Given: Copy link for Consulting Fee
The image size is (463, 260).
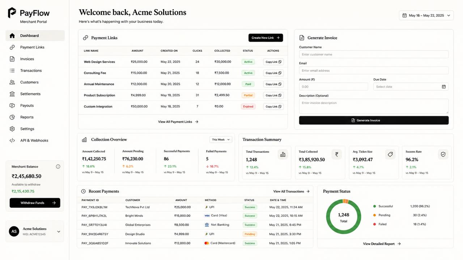Looking at the screenshot, I should (273, 73).
